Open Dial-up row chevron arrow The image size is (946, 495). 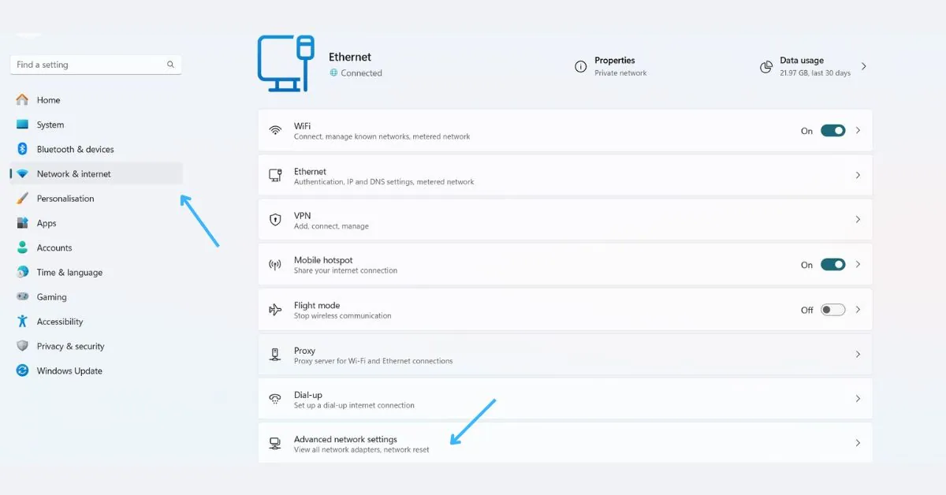[858, 399]
